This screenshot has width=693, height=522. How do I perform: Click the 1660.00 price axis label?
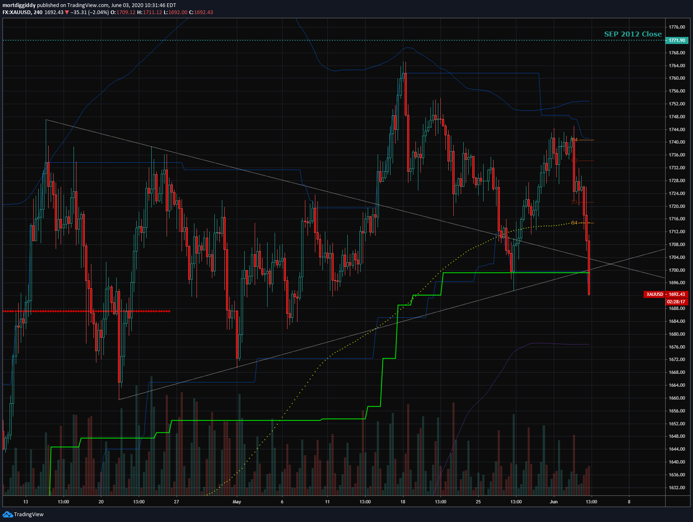[677, 398]
